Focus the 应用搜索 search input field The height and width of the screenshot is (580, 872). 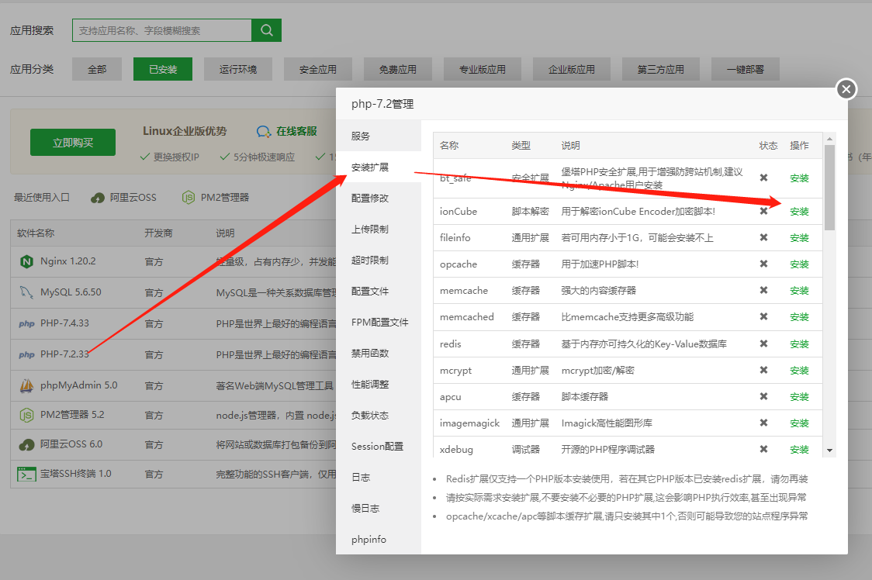tap(162, 30)
